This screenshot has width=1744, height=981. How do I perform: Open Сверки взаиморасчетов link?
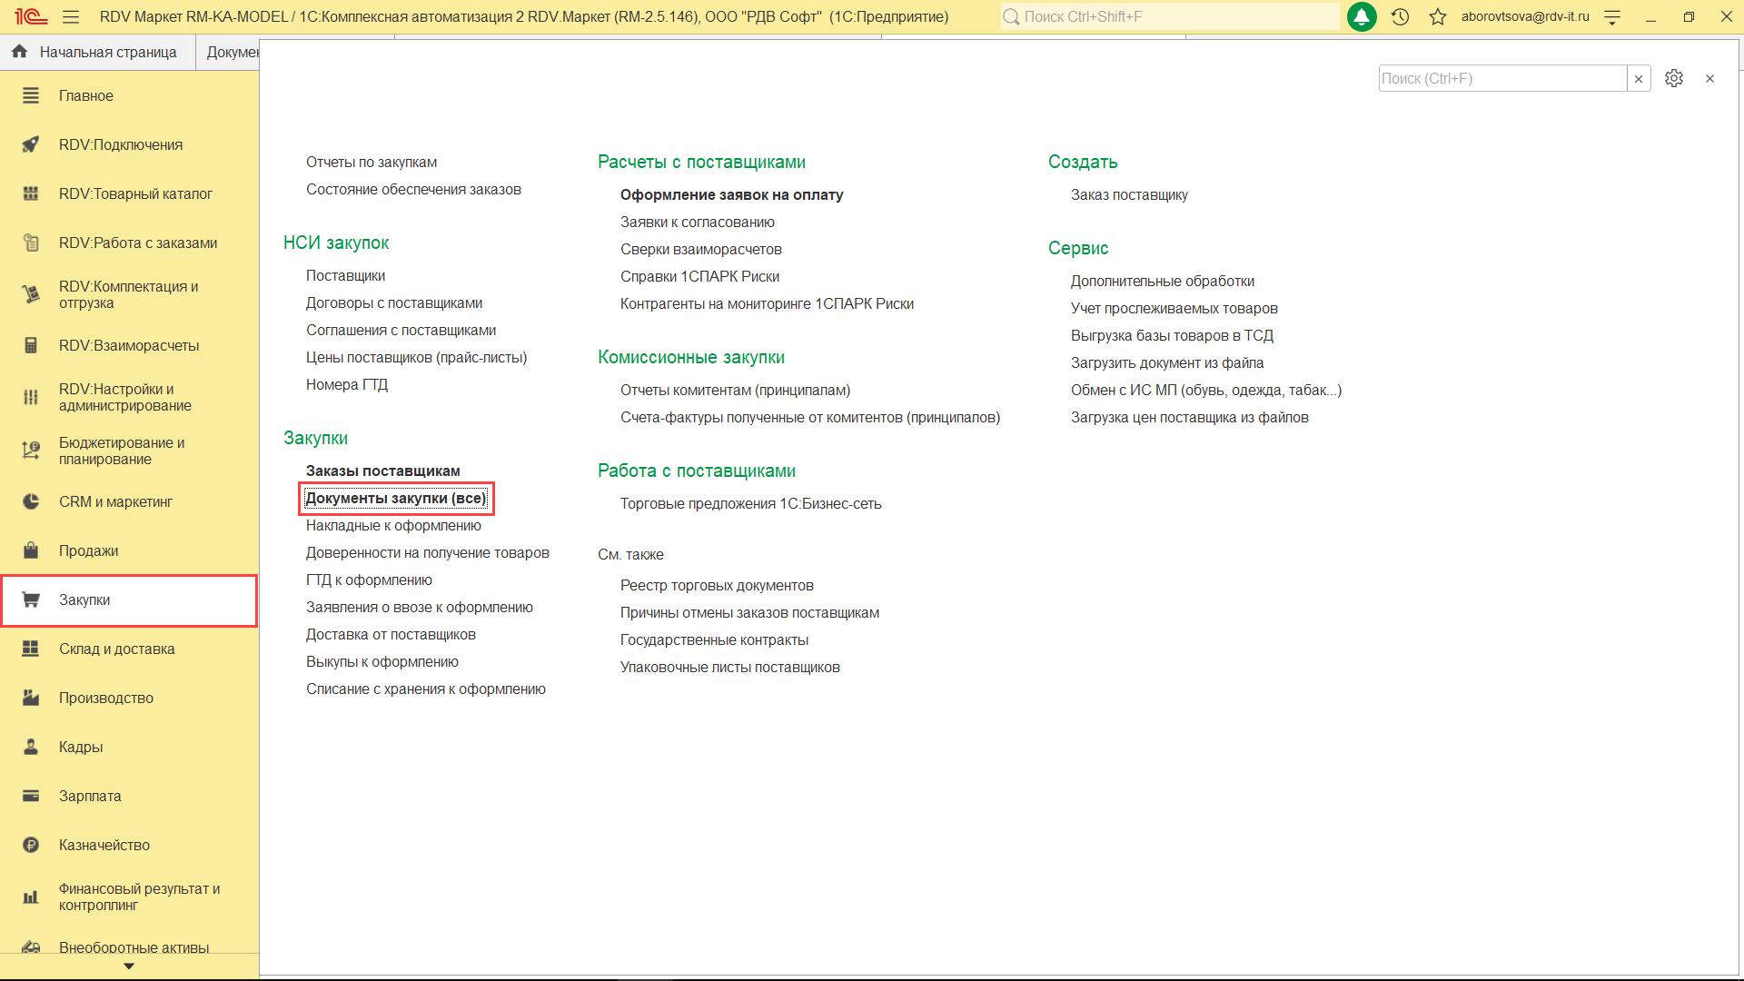click(x=700, y=249)
